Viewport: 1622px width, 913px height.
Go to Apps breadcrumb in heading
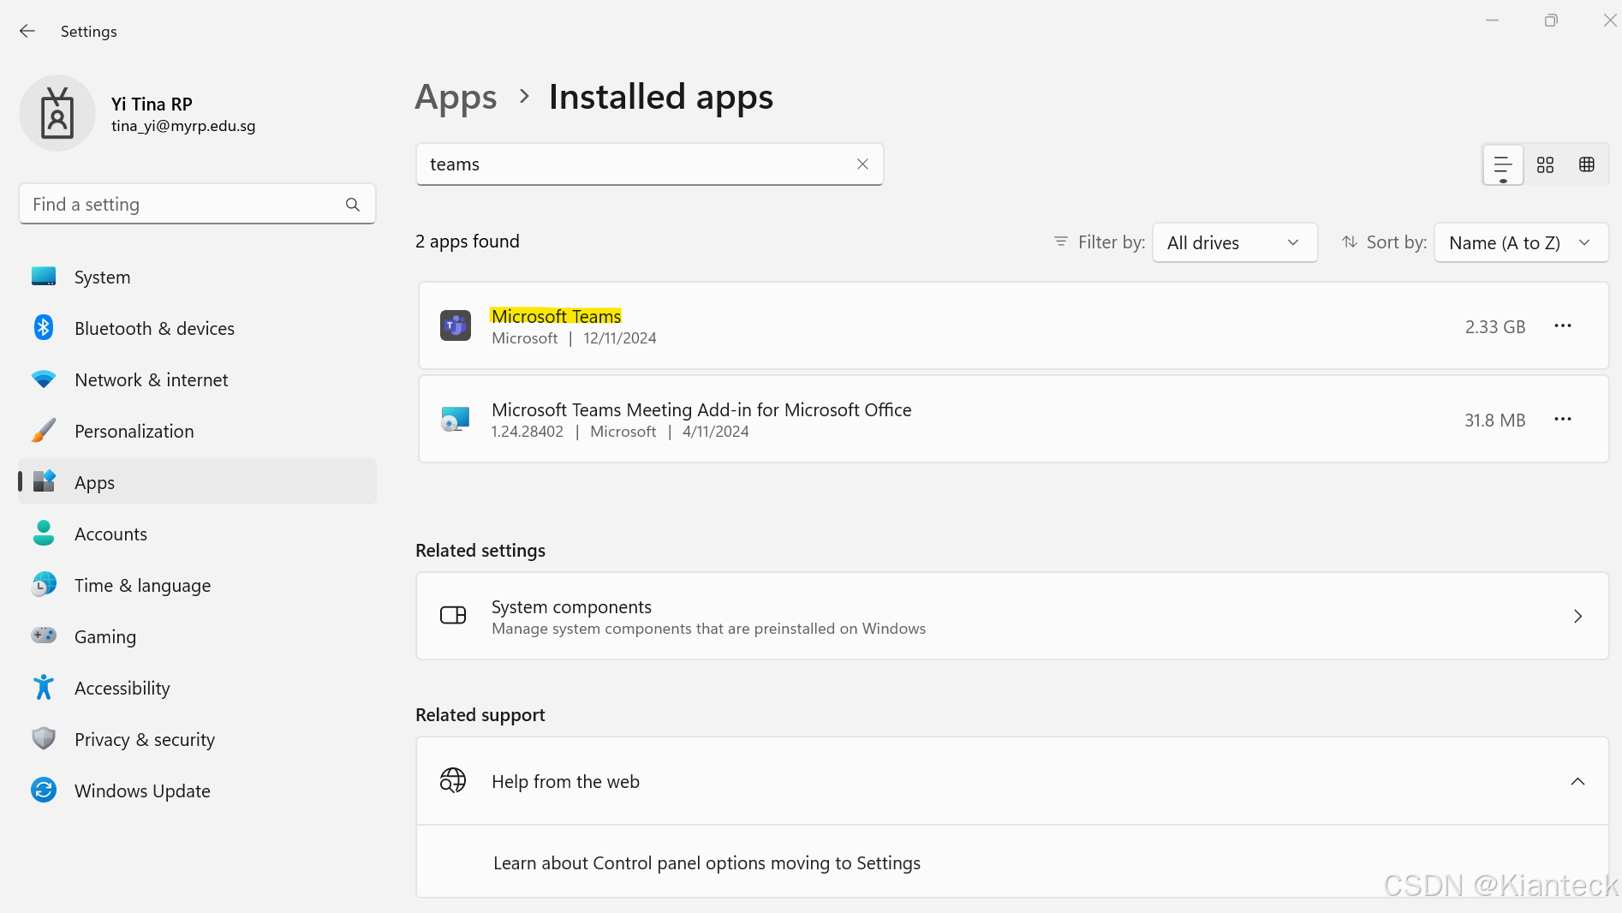(456, 97)
